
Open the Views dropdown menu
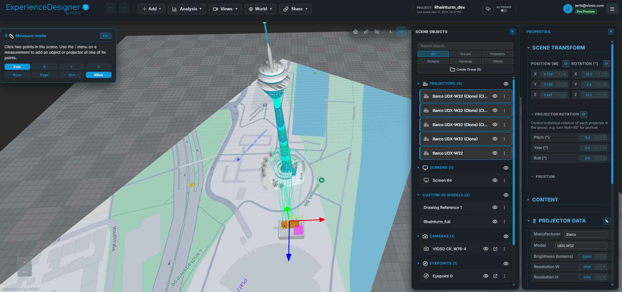pos(225,9)
